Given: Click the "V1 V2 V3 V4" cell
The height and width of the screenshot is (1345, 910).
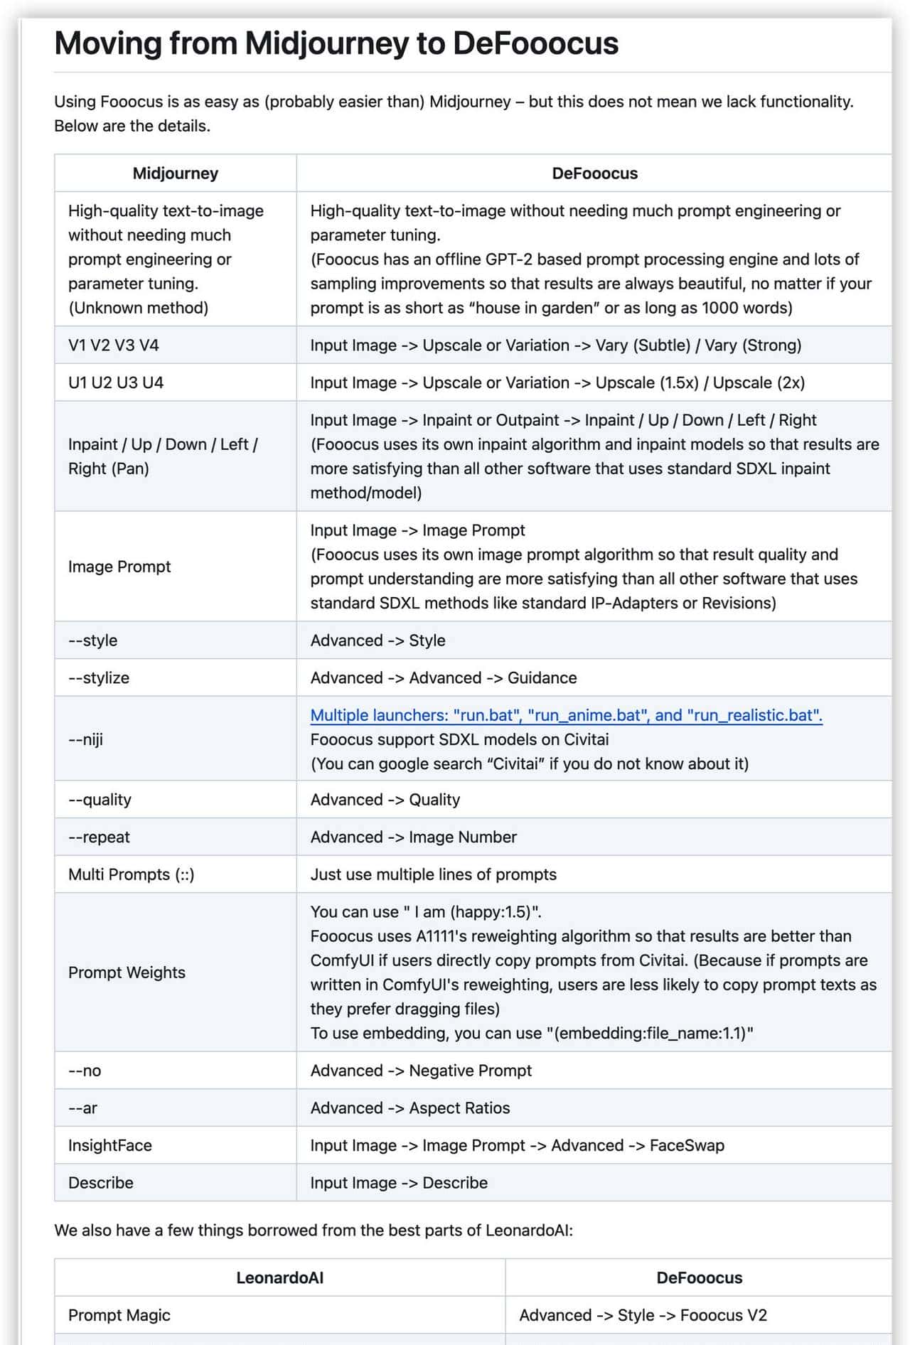Looking at the screenshot, I should pyautogui.click(x=114, y=345).
